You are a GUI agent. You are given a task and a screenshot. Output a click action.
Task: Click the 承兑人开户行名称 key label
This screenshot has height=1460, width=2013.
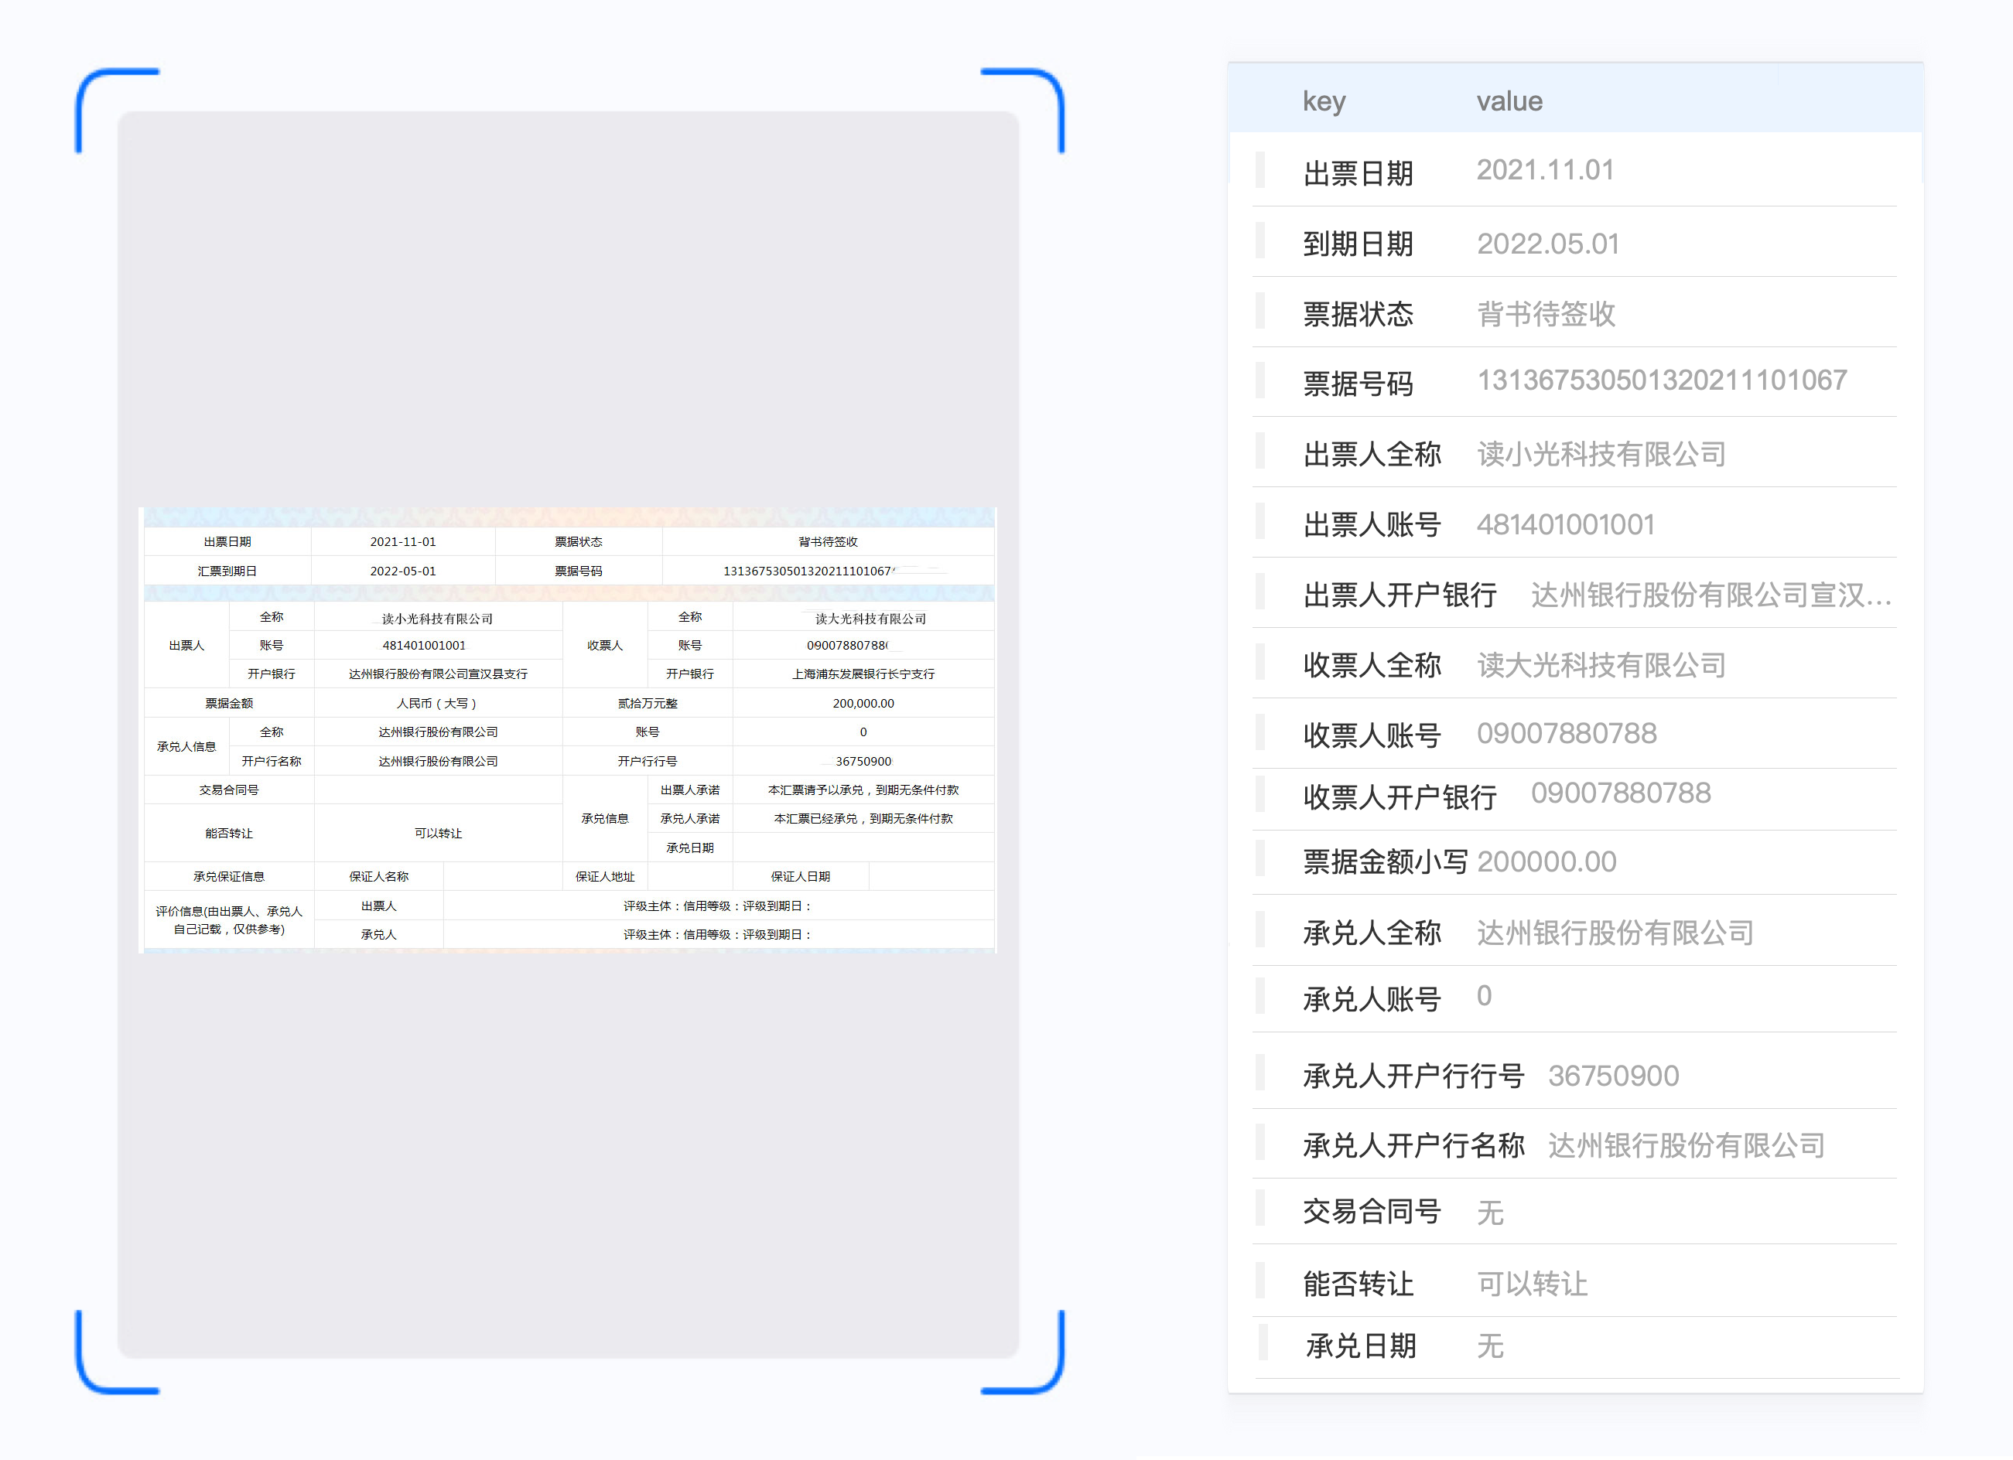tap(1414, 1146)
